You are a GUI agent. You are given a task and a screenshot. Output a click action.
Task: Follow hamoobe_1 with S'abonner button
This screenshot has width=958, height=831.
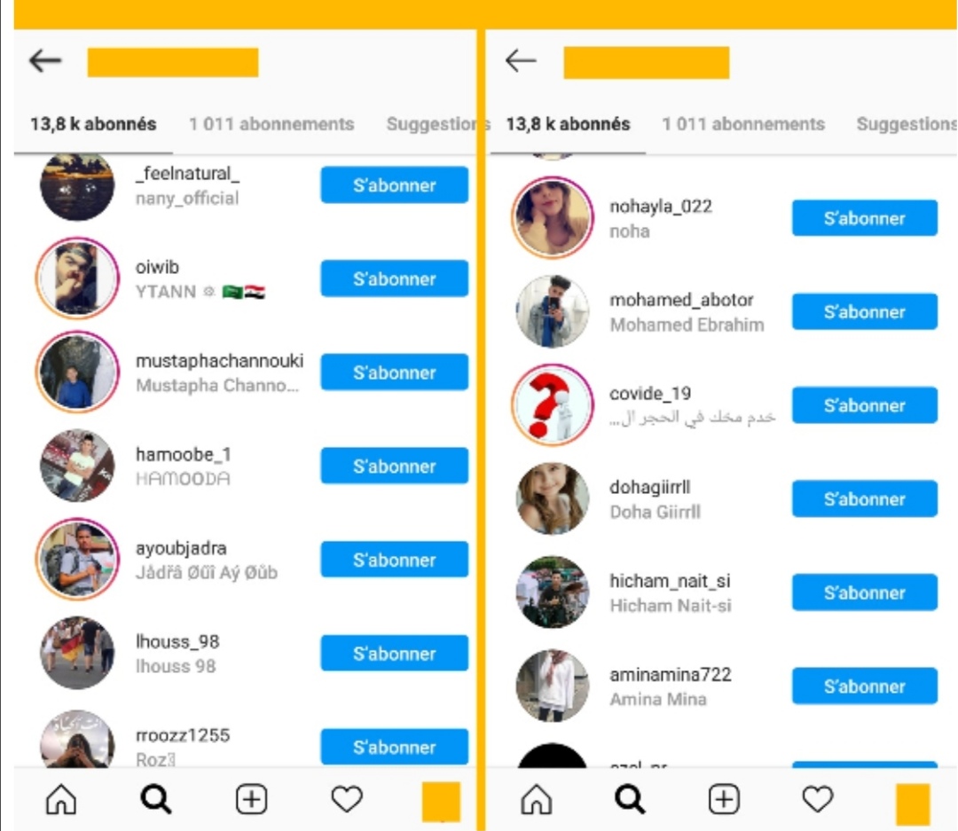[x=395, y=466]
